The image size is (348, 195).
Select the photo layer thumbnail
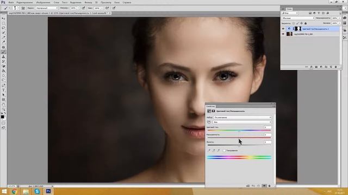click(289, 34)
